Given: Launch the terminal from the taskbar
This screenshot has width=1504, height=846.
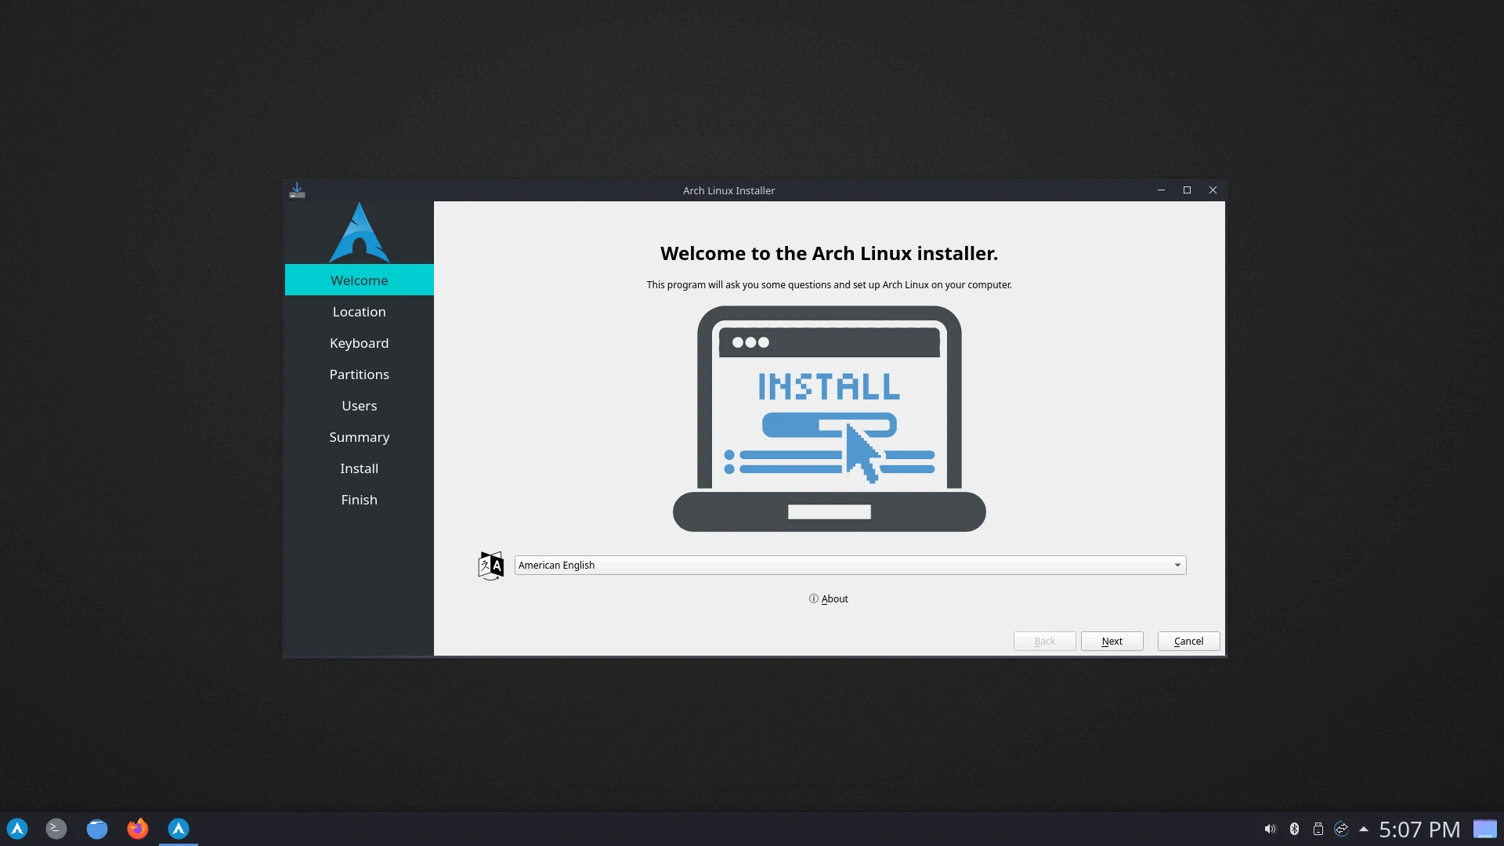Looking at the screenshot, I should click(56, 829).
